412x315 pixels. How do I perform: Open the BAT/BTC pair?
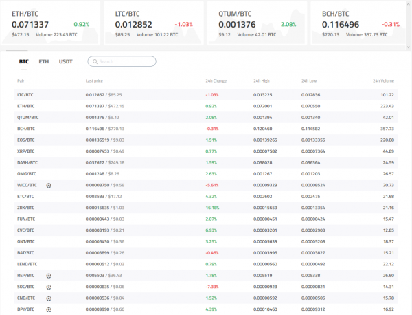(25, 253)
